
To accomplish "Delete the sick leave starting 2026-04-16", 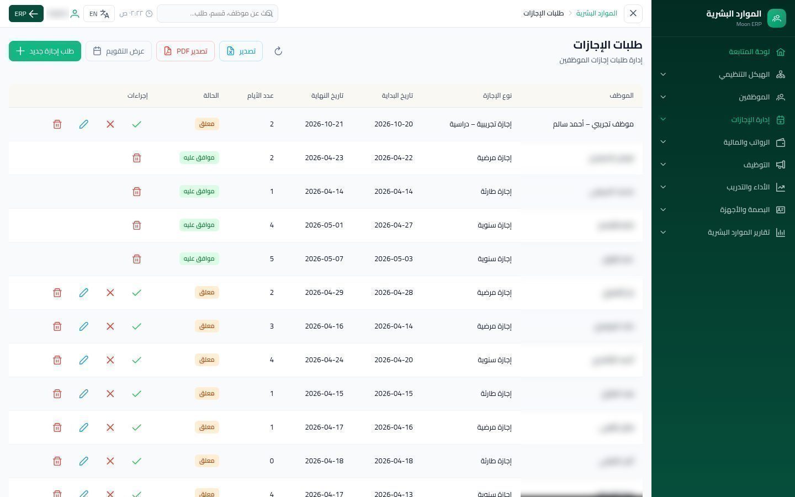I will [57, 427].
